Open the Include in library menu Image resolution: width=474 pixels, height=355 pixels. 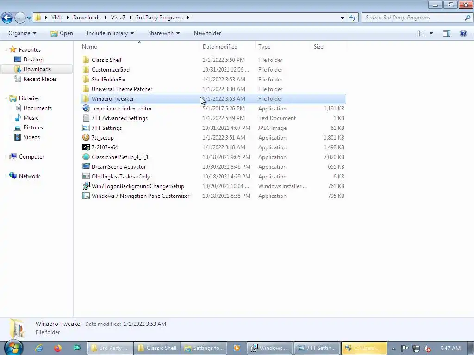[x=110, y=33]
